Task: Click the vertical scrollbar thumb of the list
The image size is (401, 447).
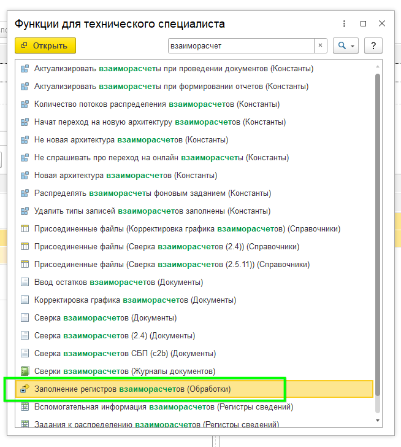Action: click(x=378, y=235)
